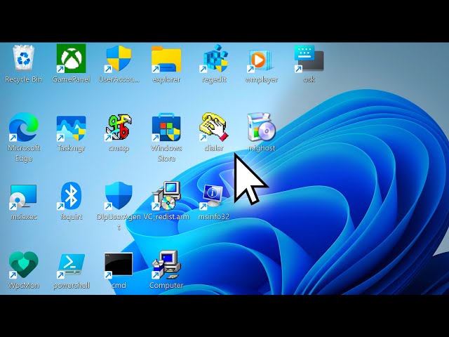Click the 'Recycle Bin' label text
Screen dimensions: 449x337
23,79
